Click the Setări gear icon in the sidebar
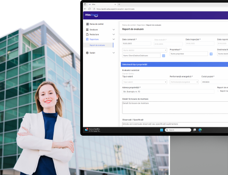The image size is (228, 175). click(x=87, y=53)
